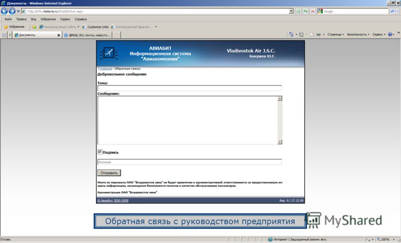Click into the Google search box
Image resolution: width=401 pixels, height=243 pixels.
(x=355, y=11)
